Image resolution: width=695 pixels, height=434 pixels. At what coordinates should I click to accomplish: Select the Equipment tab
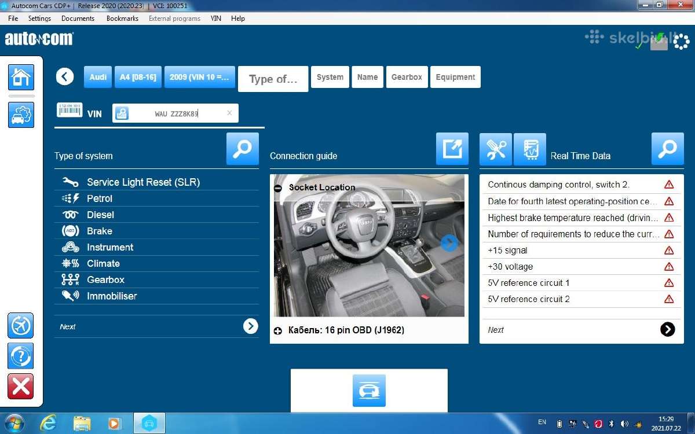pos(455,77)
